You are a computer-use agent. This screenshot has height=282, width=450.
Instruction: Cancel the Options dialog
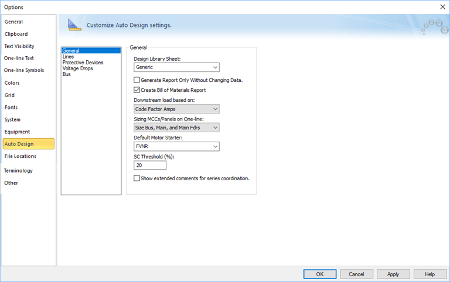pyautogui.click(x=356, y=274)
